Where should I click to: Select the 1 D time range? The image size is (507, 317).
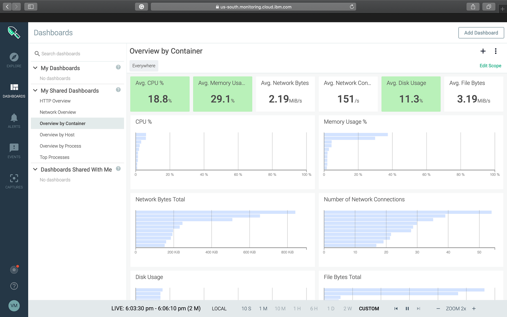(x=331, y=309)
